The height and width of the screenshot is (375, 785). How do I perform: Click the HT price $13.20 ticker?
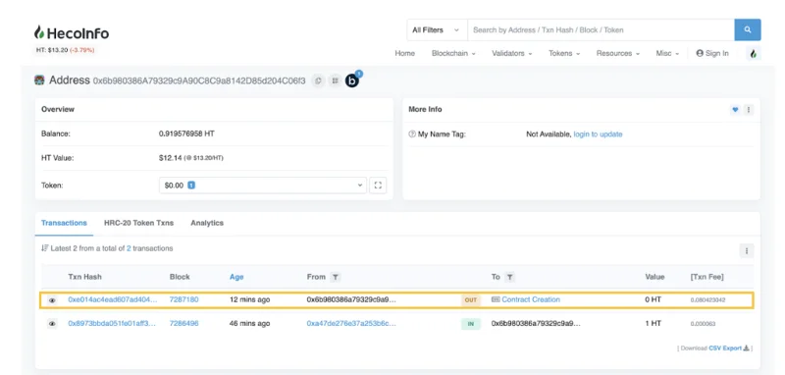tap(65, 50)
